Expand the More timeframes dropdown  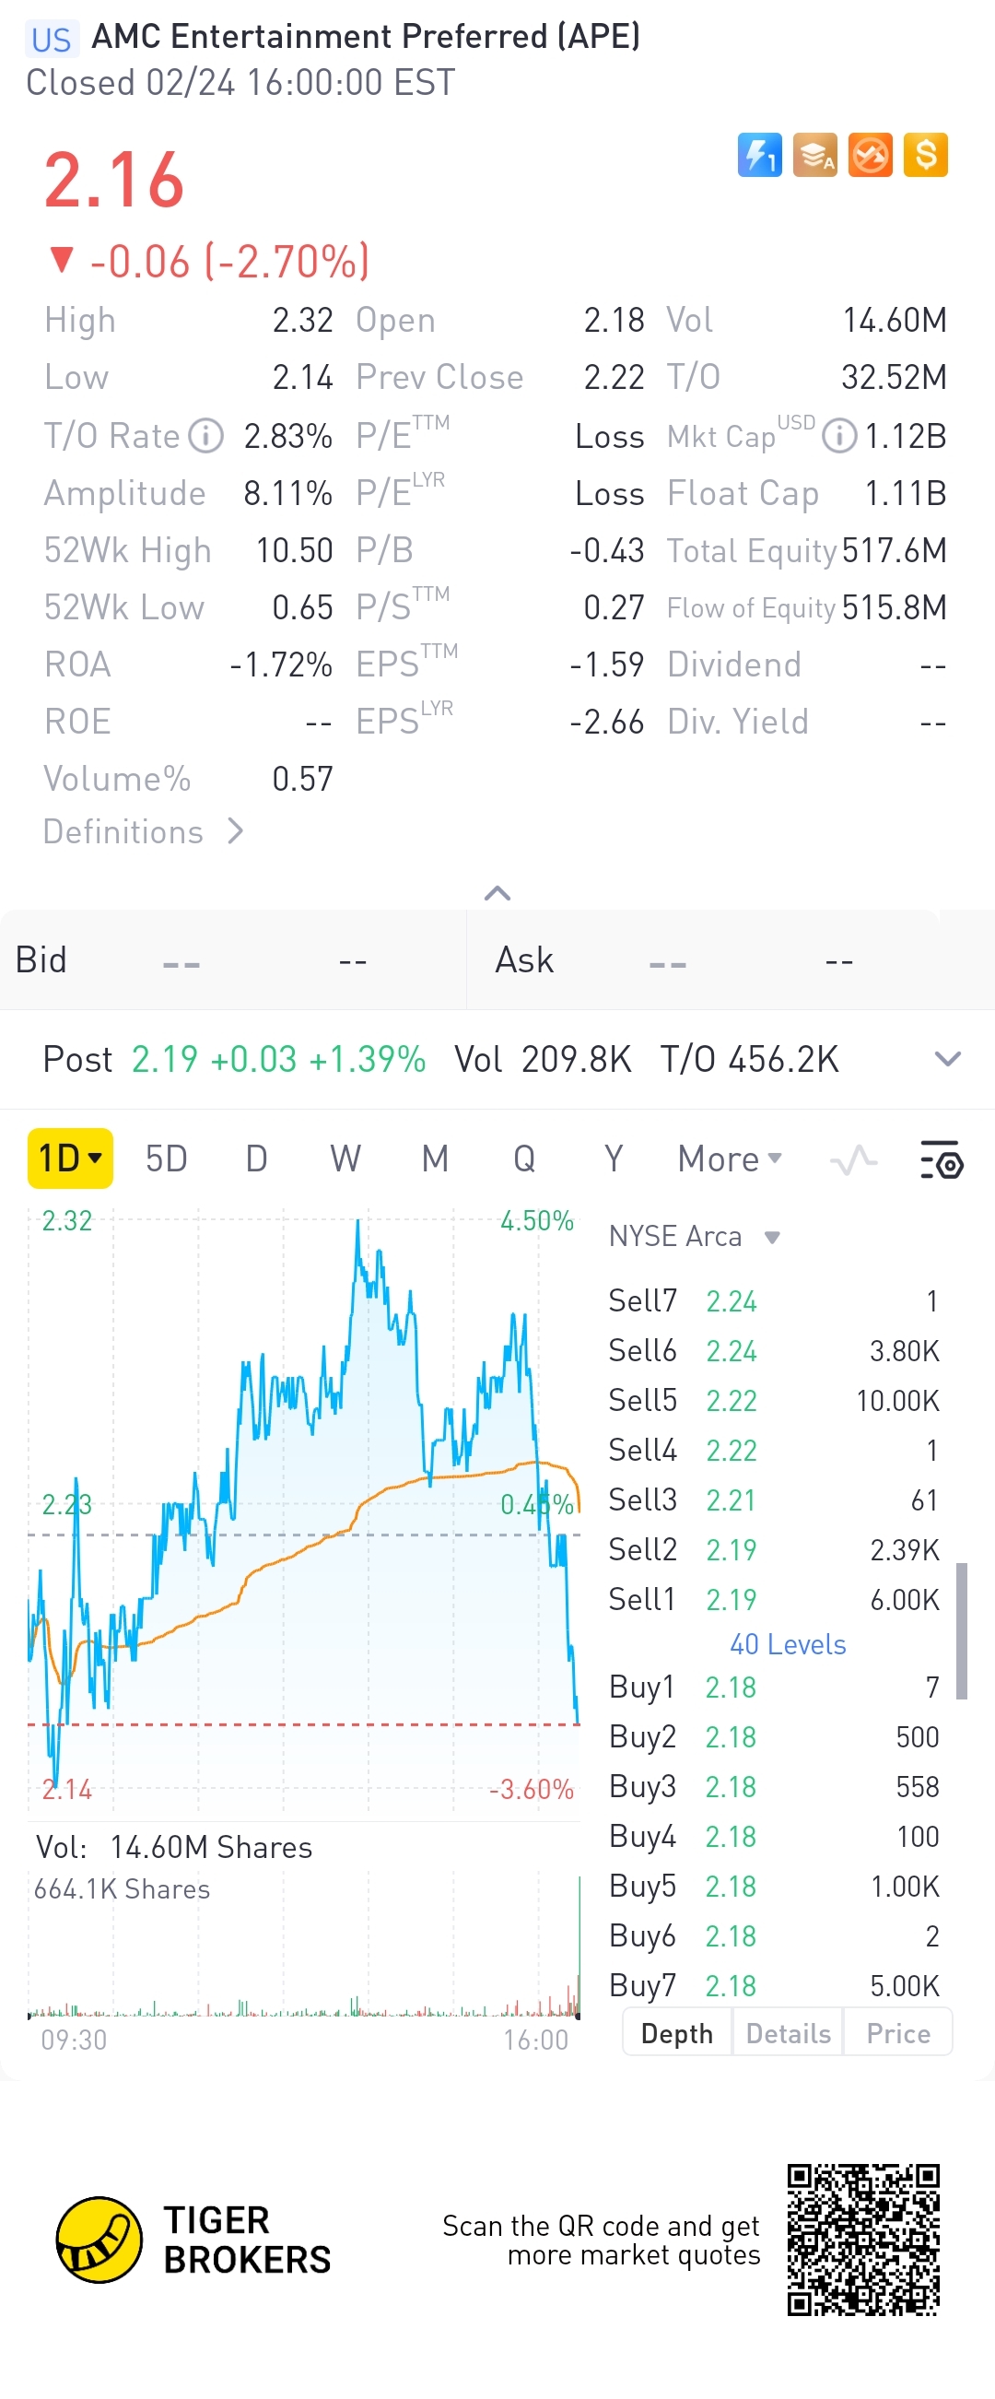pos(729,1159)
